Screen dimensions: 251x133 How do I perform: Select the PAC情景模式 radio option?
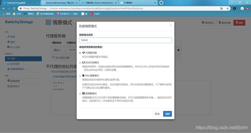coord(80,76)
